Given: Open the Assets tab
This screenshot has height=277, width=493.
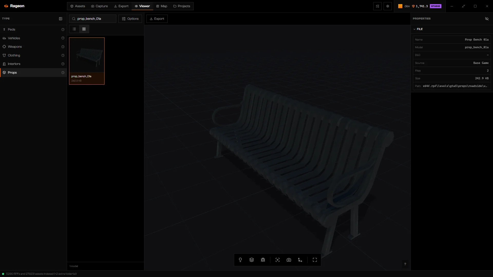Looking at the screenshot, I should (78, 6).
